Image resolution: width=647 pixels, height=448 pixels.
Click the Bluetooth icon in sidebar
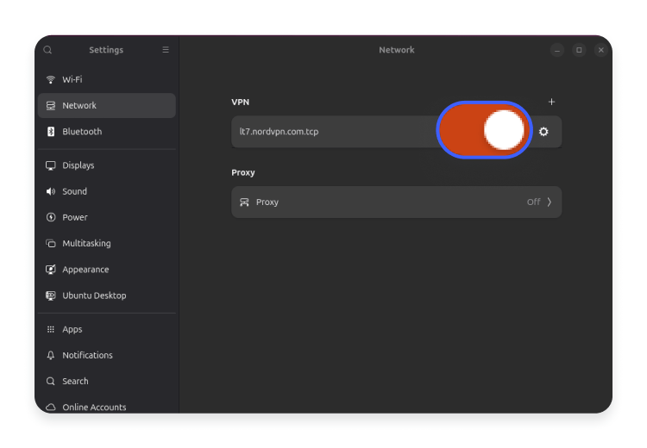pyautogui.click(x=51, y=132)
